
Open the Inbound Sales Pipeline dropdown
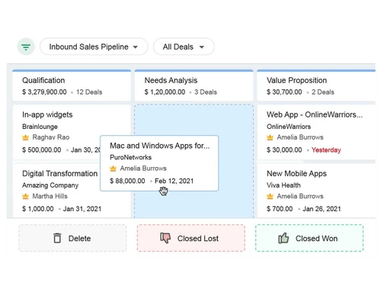click(94, 47)
